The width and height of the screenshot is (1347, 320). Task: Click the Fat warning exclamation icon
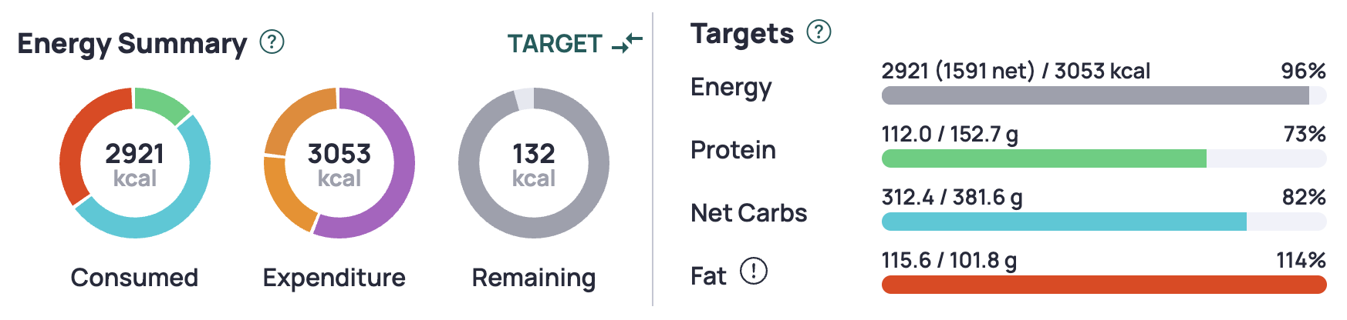click(x=753, y=271)
